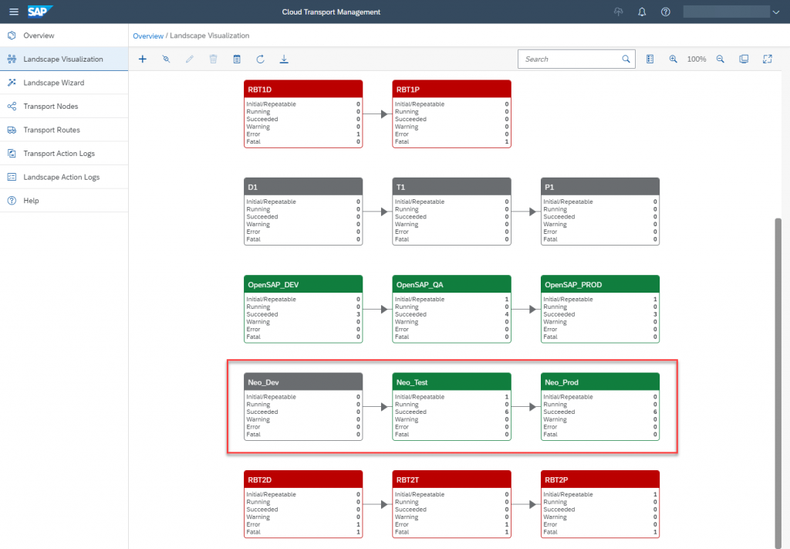Click the 100% zoom level text

pos(697,59)
